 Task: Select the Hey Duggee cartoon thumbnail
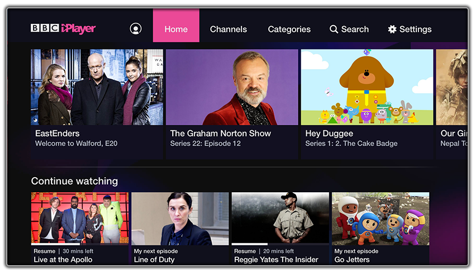pos(367,87)
